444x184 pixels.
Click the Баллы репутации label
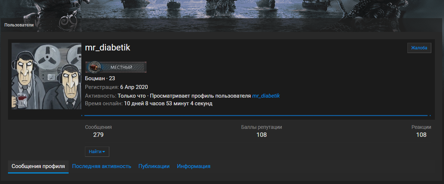pos(261,127)
